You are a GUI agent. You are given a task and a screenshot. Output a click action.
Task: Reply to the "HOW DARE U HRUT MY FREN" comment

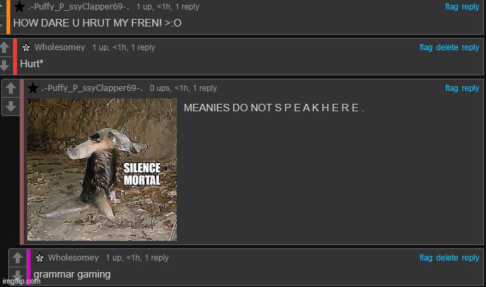point(470,7)
